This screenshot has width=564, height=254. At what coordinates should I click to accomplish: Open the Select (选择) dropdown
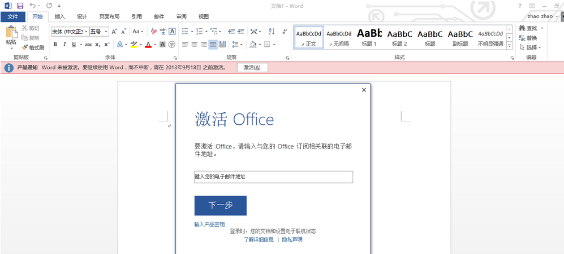click(531, 47)
